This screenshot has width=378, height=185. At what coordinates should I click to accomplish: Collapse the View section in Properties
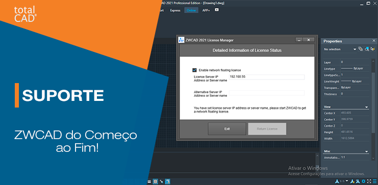pyautogui.click(x=366, y=107)
